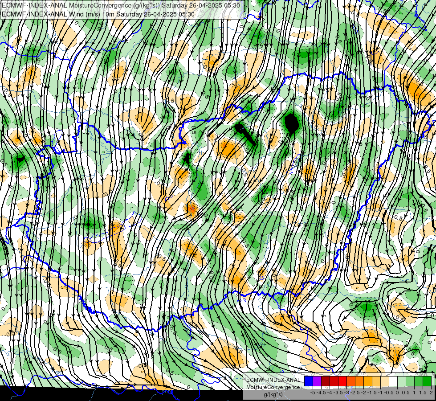This screenshot has height=401, width=436.
Task: Click the legend scale value '2'
Action: point(431,393)
